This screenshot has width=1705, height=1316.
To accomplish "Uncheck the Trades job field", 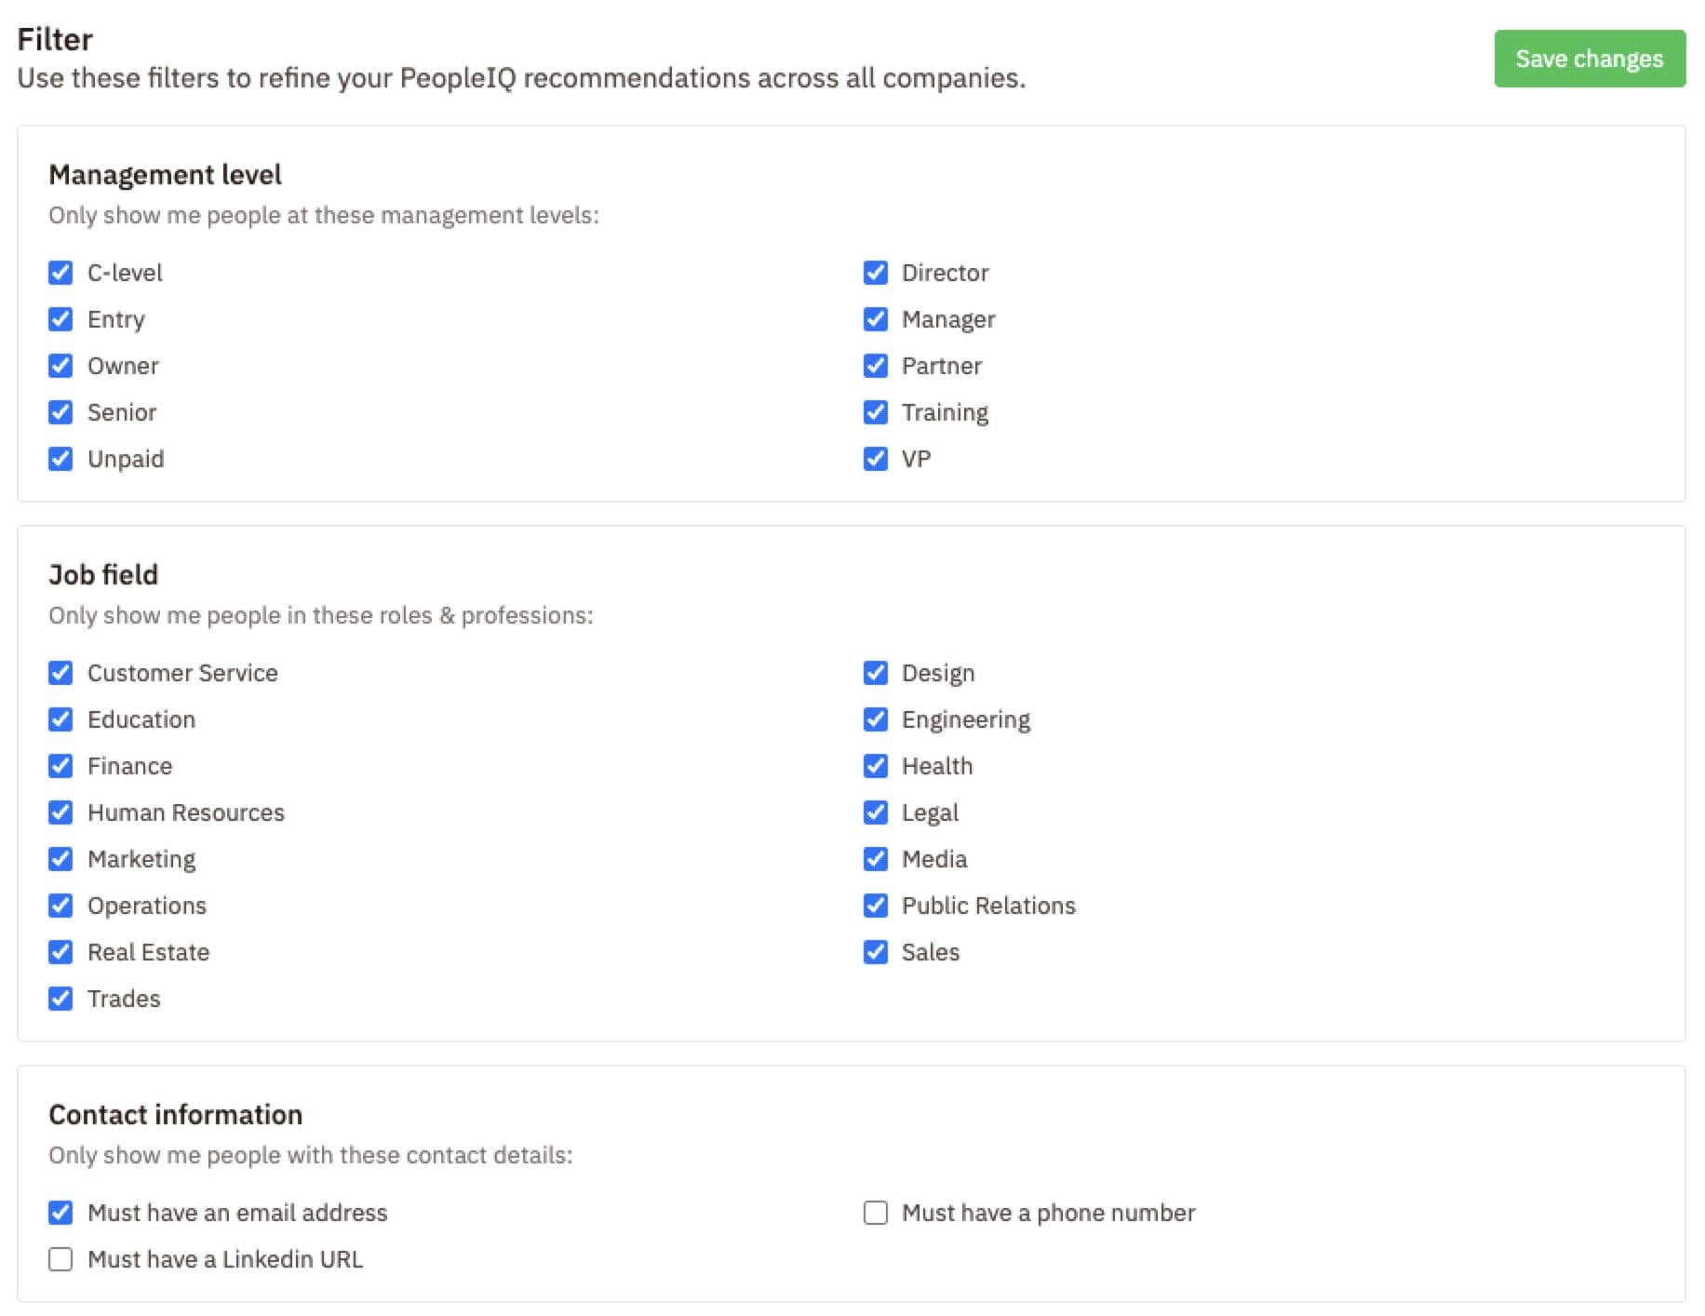I will click(60, 999).
